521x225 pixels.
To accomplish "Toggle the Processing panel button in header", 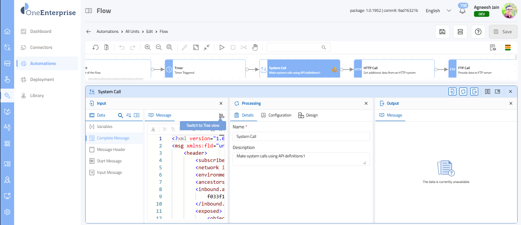I will pyautogui.click(x=463, y=92).
